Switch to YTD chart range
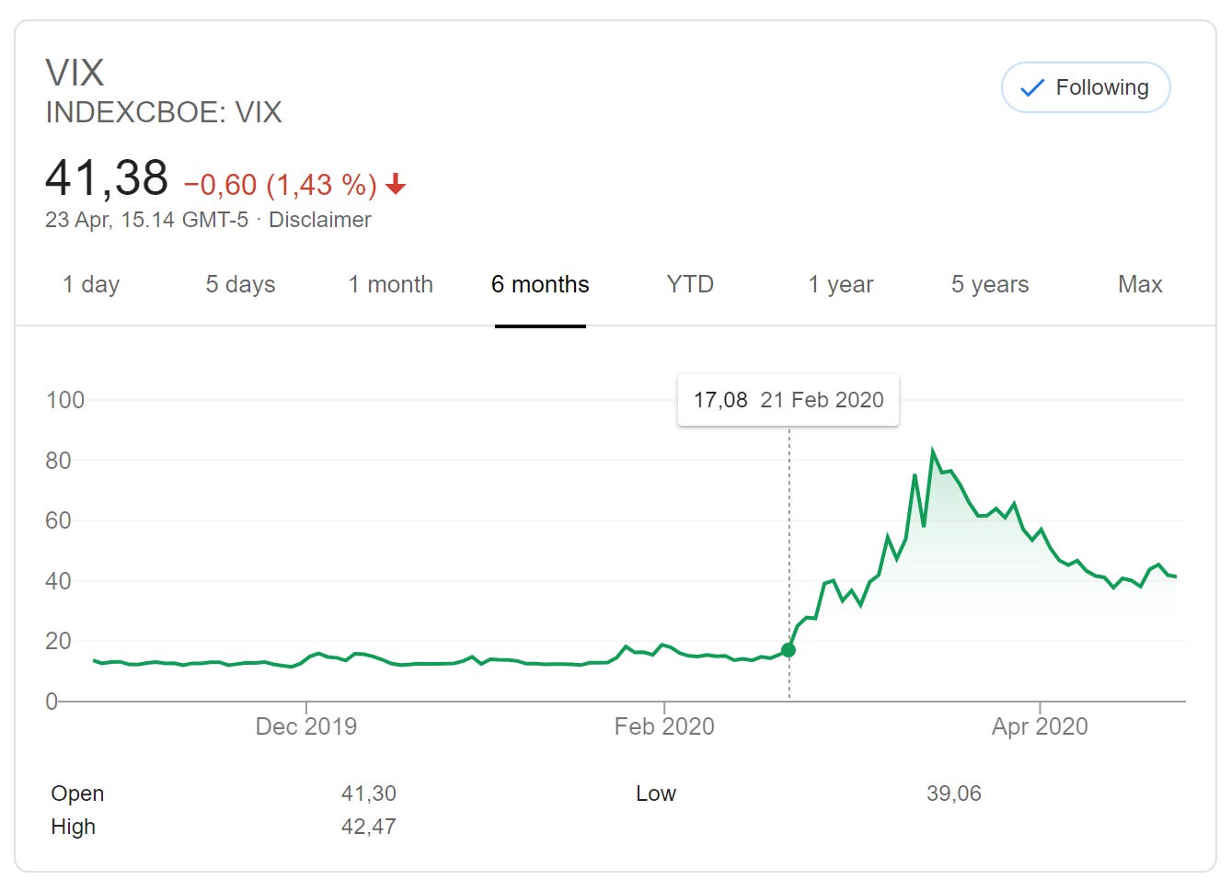 coord(690,285)
